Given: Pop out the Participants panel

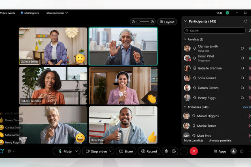Looking at the screenshot, I should click(246, 21).
